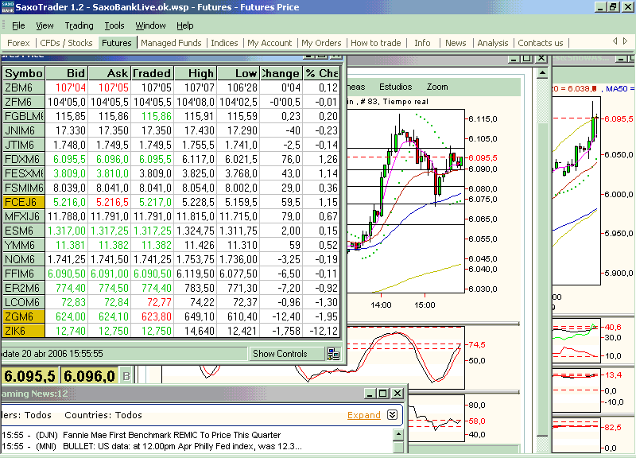This screenshot has width=636, height=458.
Task: Minimize the chart window behind the price table
Action: point(514,58)
